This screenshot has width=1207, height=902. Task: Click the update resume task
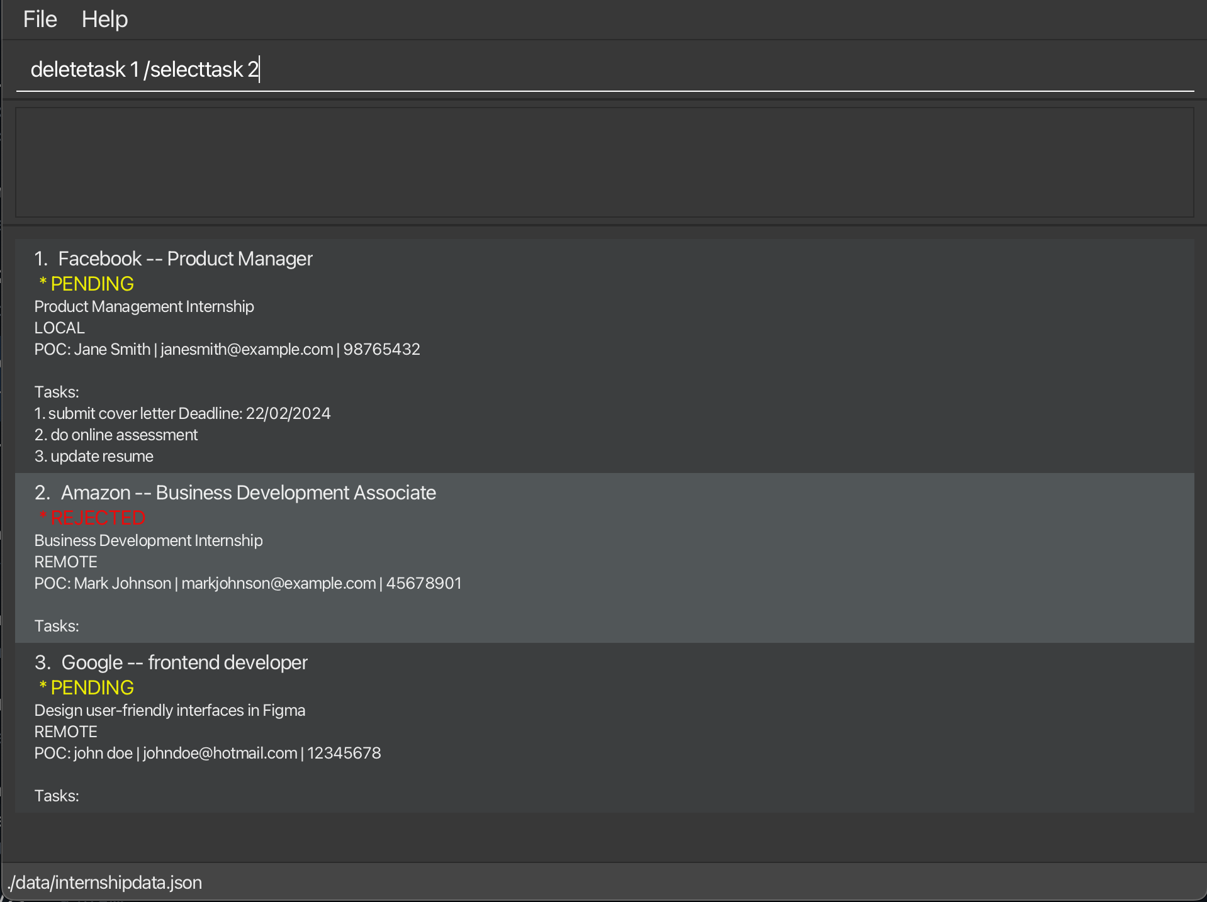[x=94, y=456]
